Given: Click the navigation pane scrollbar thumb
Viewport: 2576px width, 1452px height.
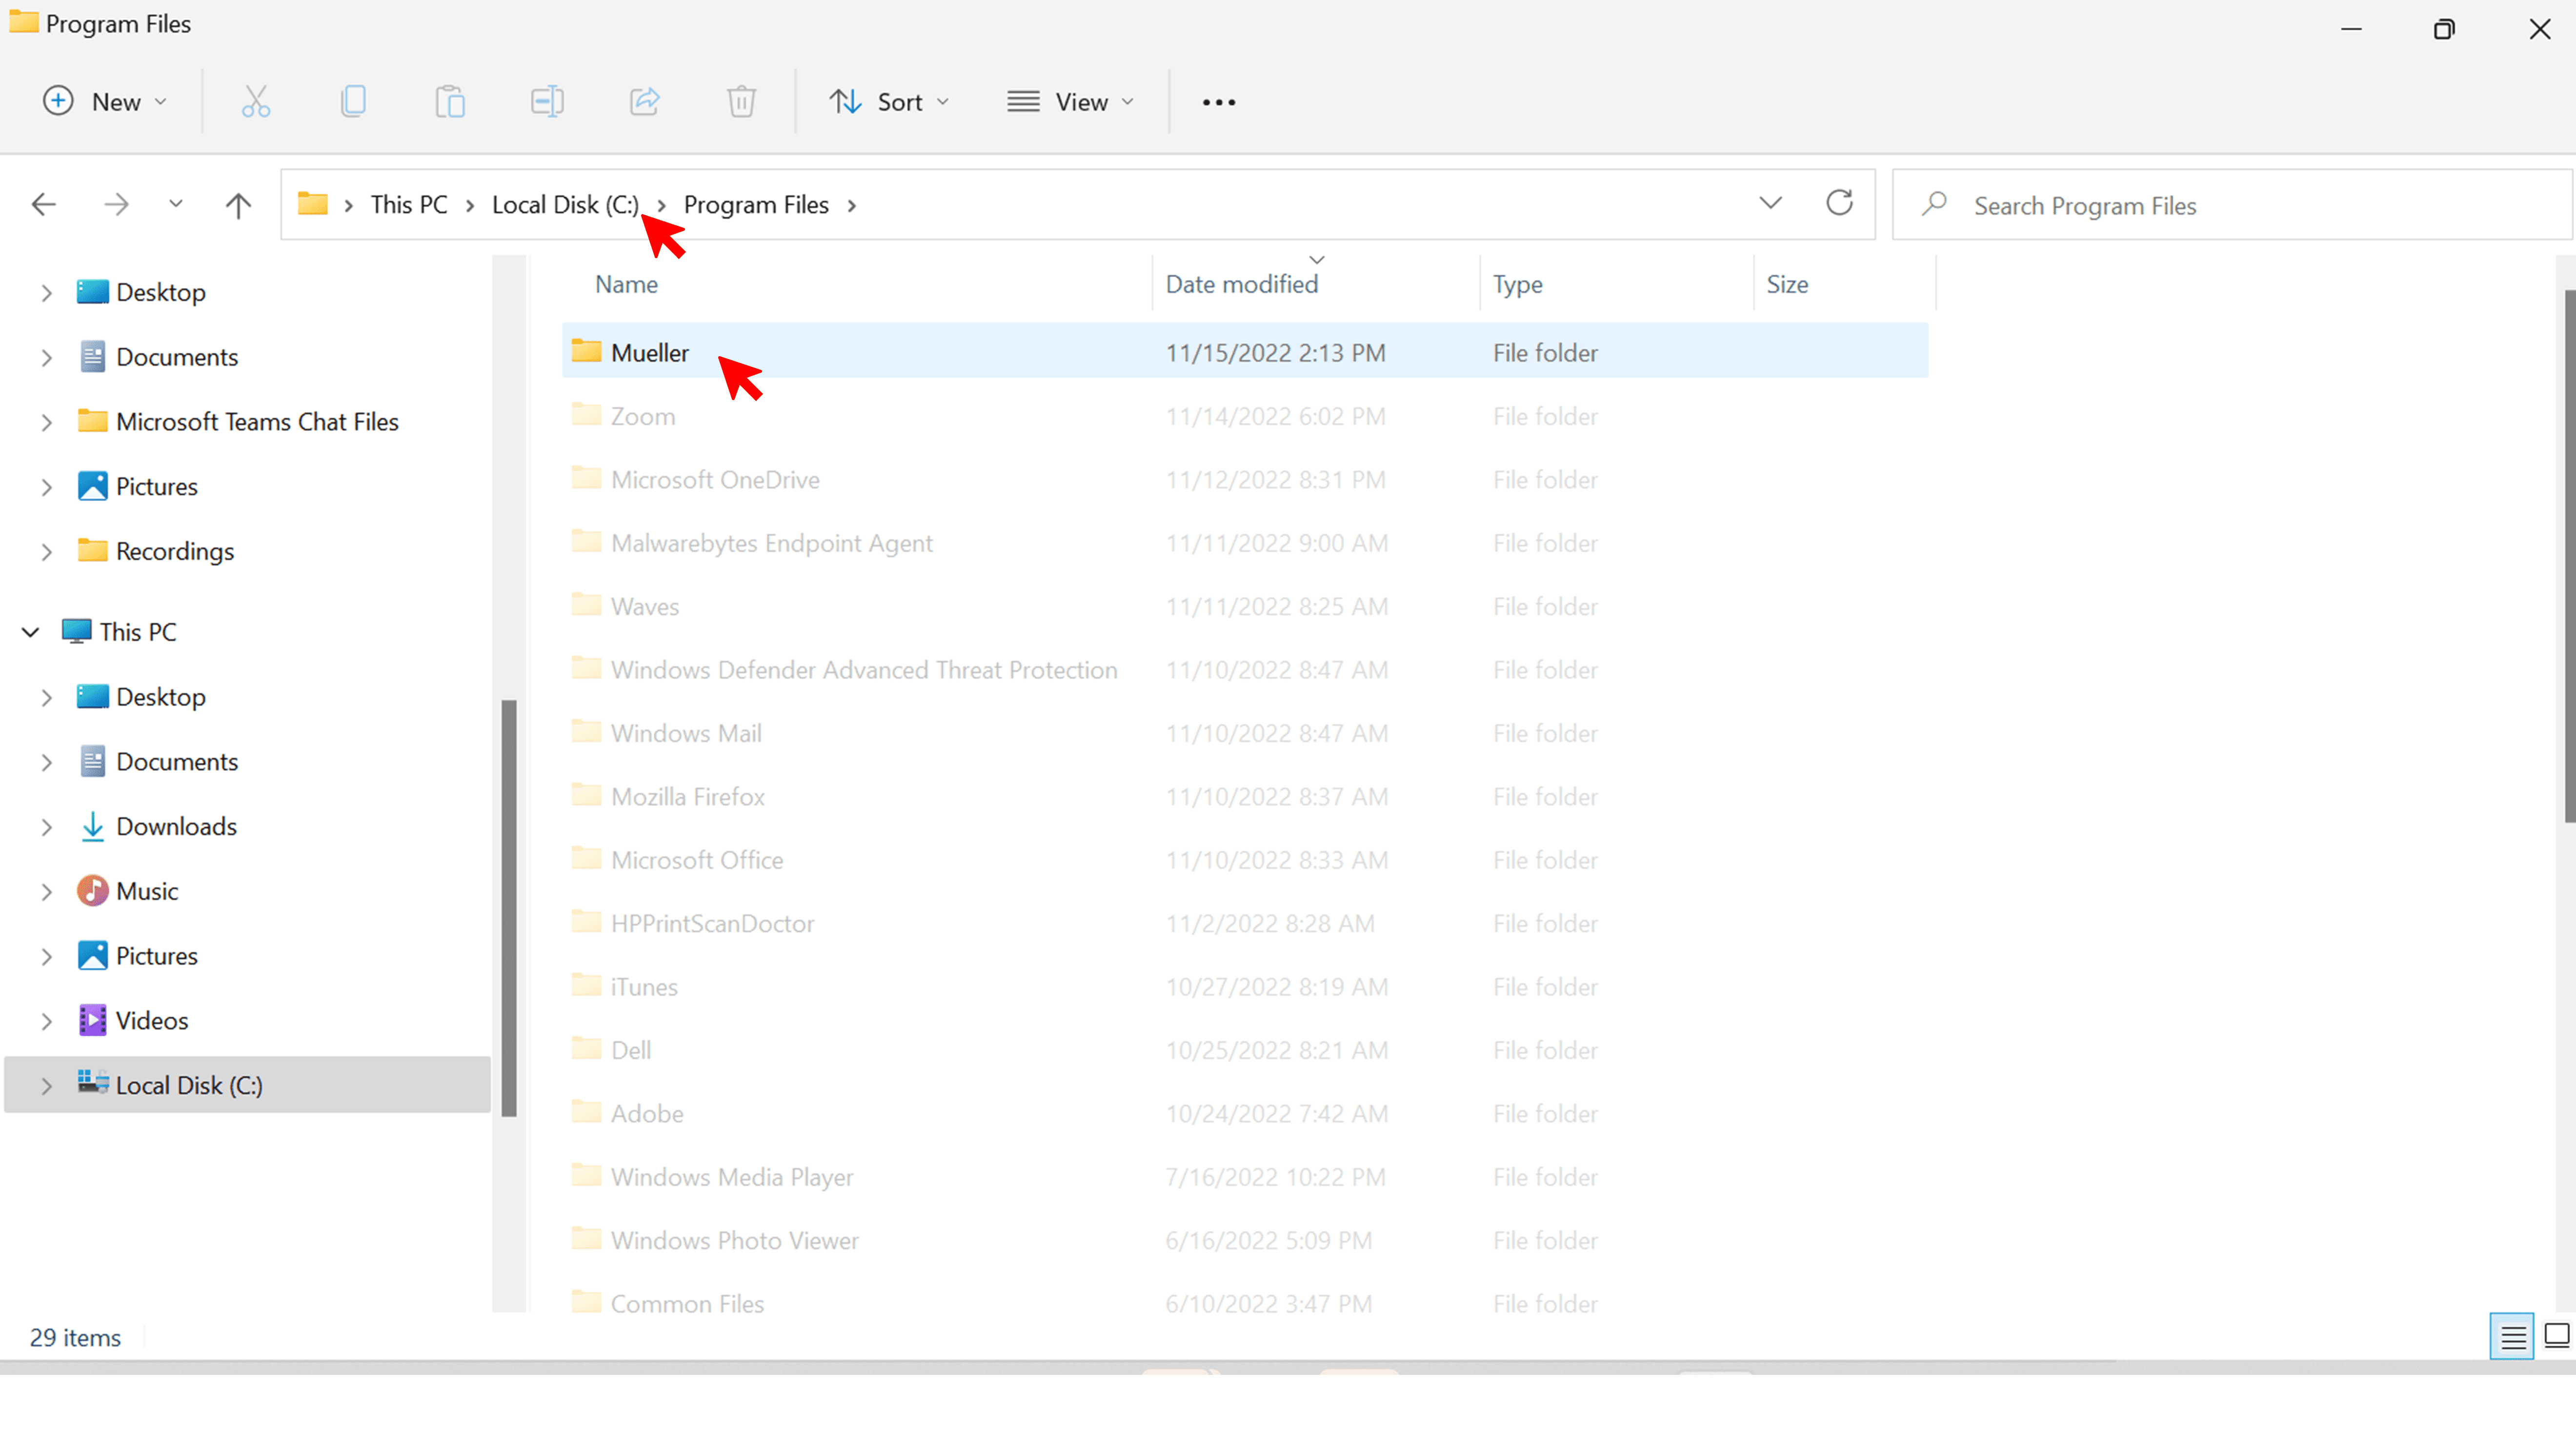Looking at the screenshot, I should point(509,907).
